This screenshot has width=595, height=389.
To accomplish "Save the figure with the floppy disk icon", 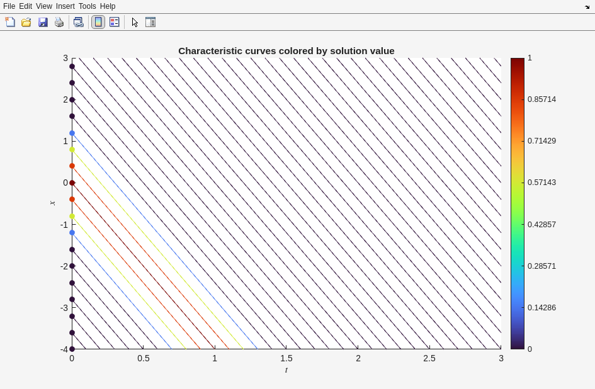I will [43, 22].
